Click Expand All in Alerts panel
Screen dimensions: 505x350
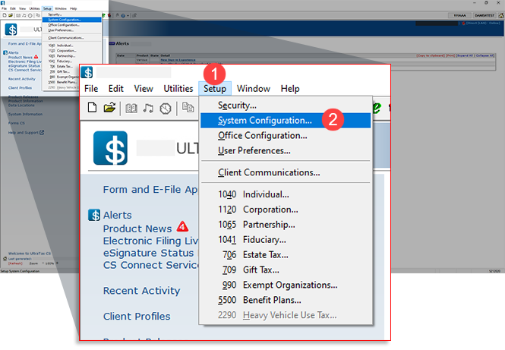(465, 55)
